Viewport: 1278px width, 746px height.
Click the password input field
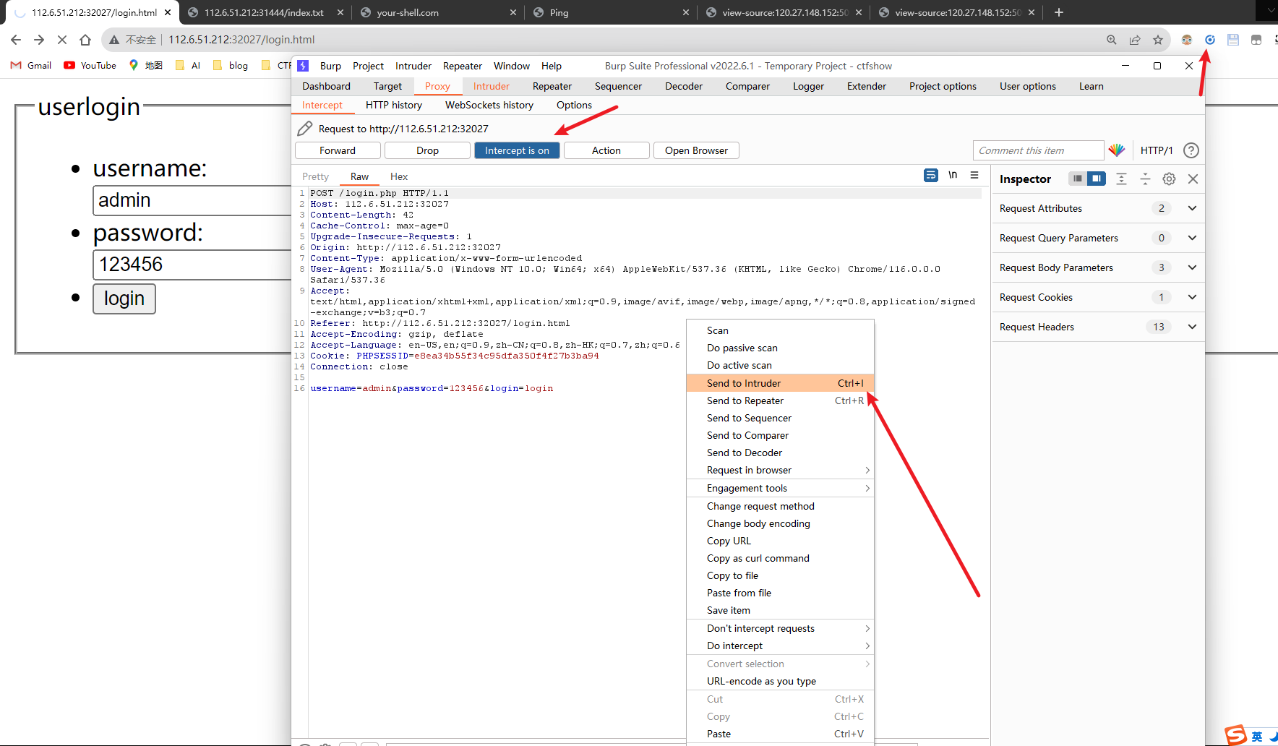[x=192, y=265]
